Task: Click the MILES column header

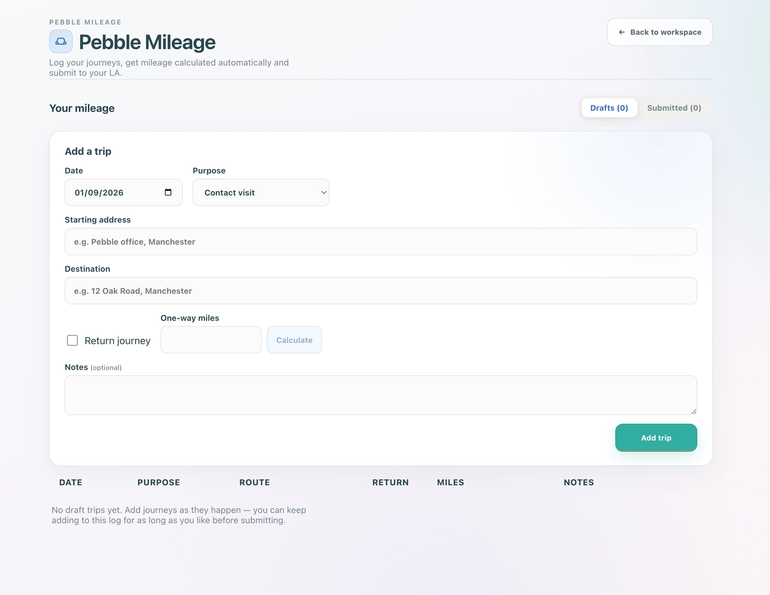Action: [450, 482]
